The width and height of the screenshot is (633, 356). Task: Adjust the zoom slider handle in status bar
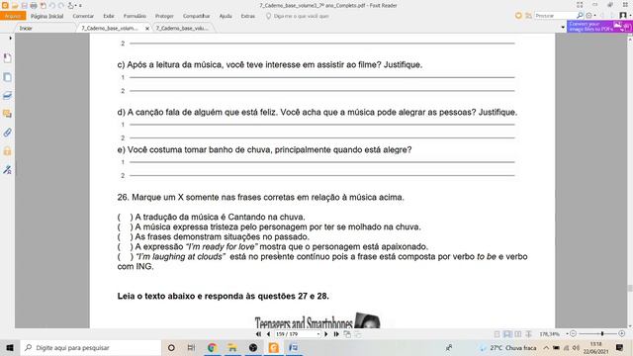pos(602,334)
